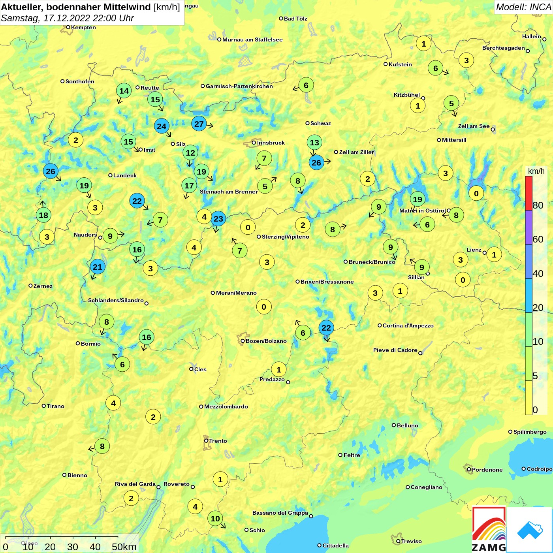The width and height of the screenshot is (553, 553).
Task: Click the blue cloud logo icon
Action: (x=530, y=530)
